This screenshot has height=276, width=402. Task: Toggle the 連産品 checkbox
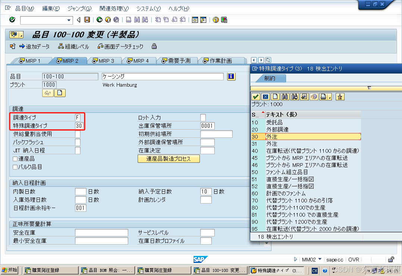[x=15, y=159]
